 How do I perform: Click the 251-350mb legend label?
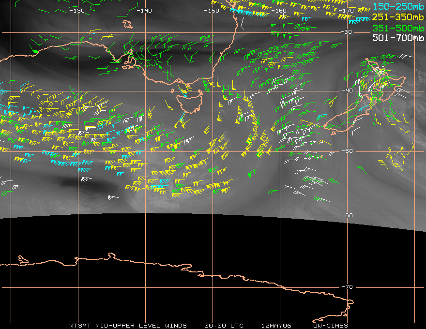(398, 17)
